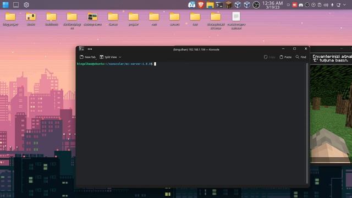The height and width of the screenshot is (198, 352).
Task: Click Split View in Konsole toolbar
Action: point(108,57)
